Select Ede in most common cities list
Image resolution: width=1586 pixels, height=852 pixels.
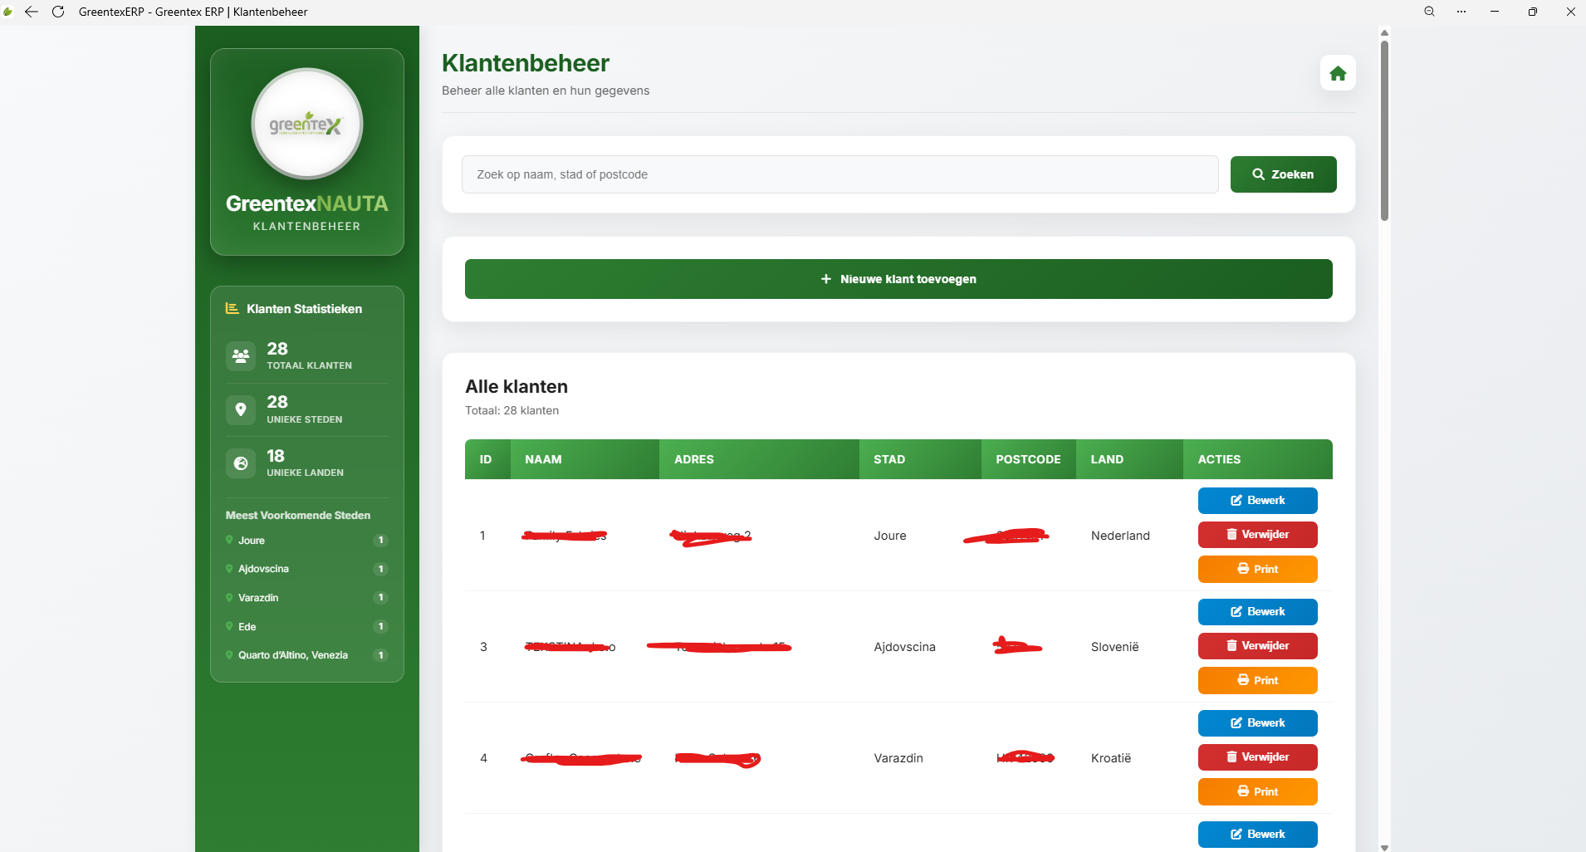(x=306, y=627)
